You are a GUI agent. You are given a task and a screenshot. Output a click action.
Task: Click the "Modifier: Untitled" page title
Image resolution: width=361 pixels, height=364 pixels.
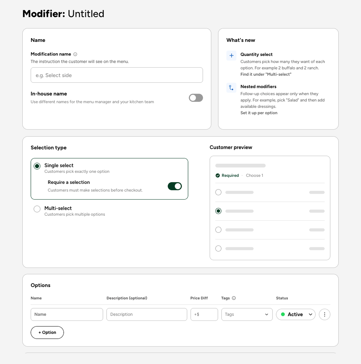pyautogui.click(x=63, y=14)
